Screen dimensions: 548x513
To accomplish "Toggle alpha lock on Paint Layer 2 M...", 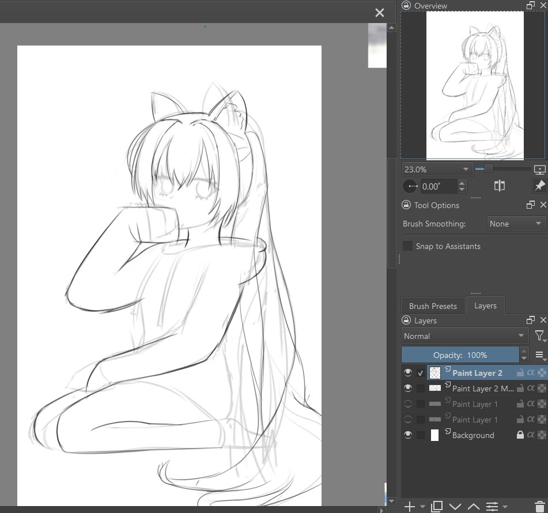I will 542,388.
